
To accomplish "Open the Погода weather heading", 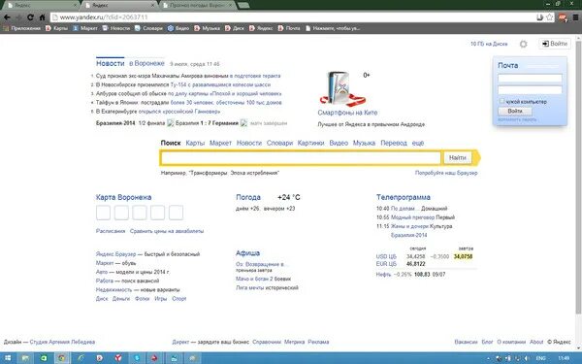I will [x=248, y=197].
